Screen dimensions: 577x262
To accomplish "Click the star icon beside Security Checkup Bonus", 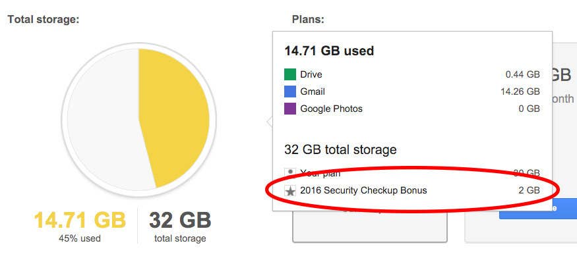I will pos(290,191).
